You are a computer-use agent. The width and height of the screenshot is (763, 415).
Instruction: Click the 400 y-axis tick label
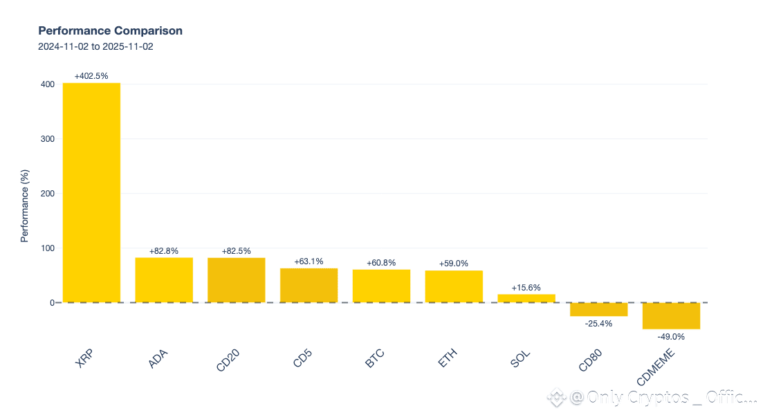47,84
